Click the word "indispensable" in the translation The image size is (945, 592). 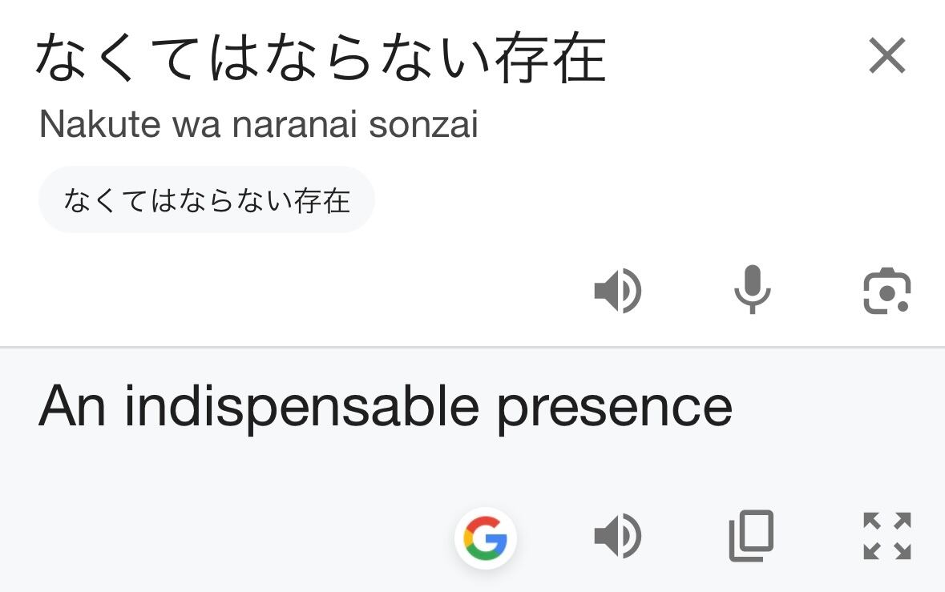[301, 407]
